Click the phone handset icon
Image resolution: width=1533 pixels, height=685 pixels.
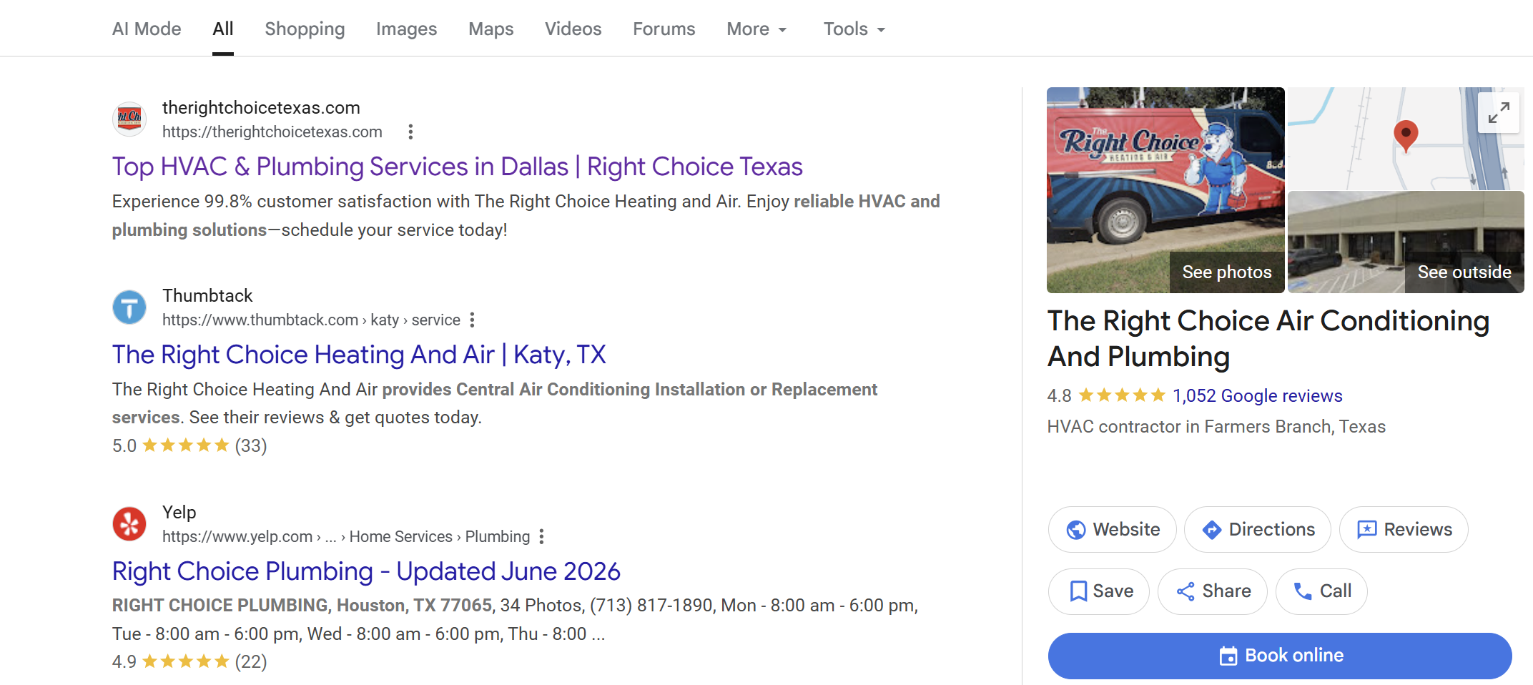pos(1303,591)
